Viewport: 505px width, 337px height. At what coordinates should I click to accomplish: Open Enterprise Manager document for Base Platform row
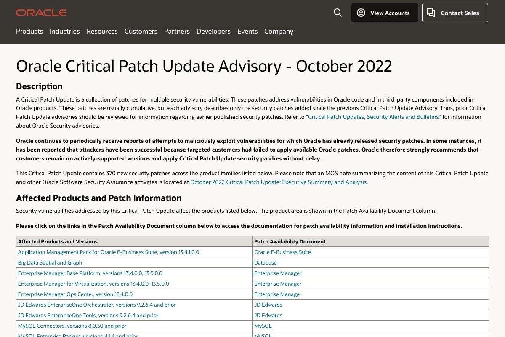tap(278, 273)
